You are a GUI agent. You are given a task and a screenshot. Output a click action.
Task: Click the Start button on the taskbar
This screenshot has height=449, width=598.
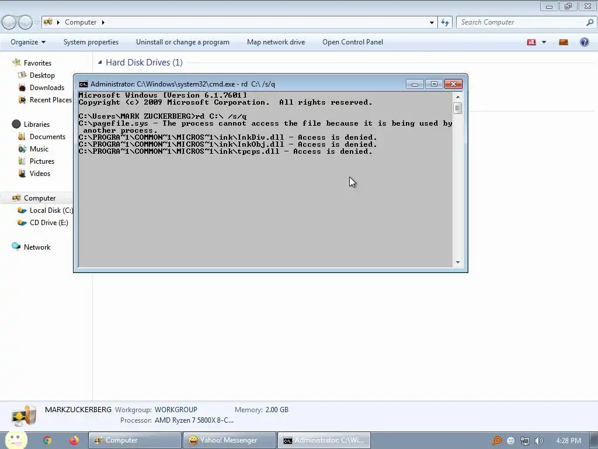click(x=16, y=440)
